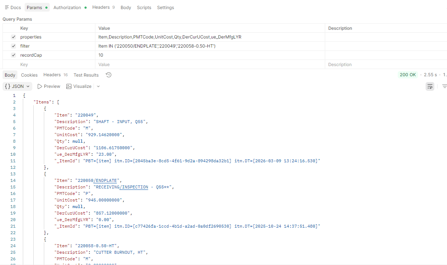The image size is (447, 265).
Task: Edit the filter value Item IN field
Action: (210, 46)
